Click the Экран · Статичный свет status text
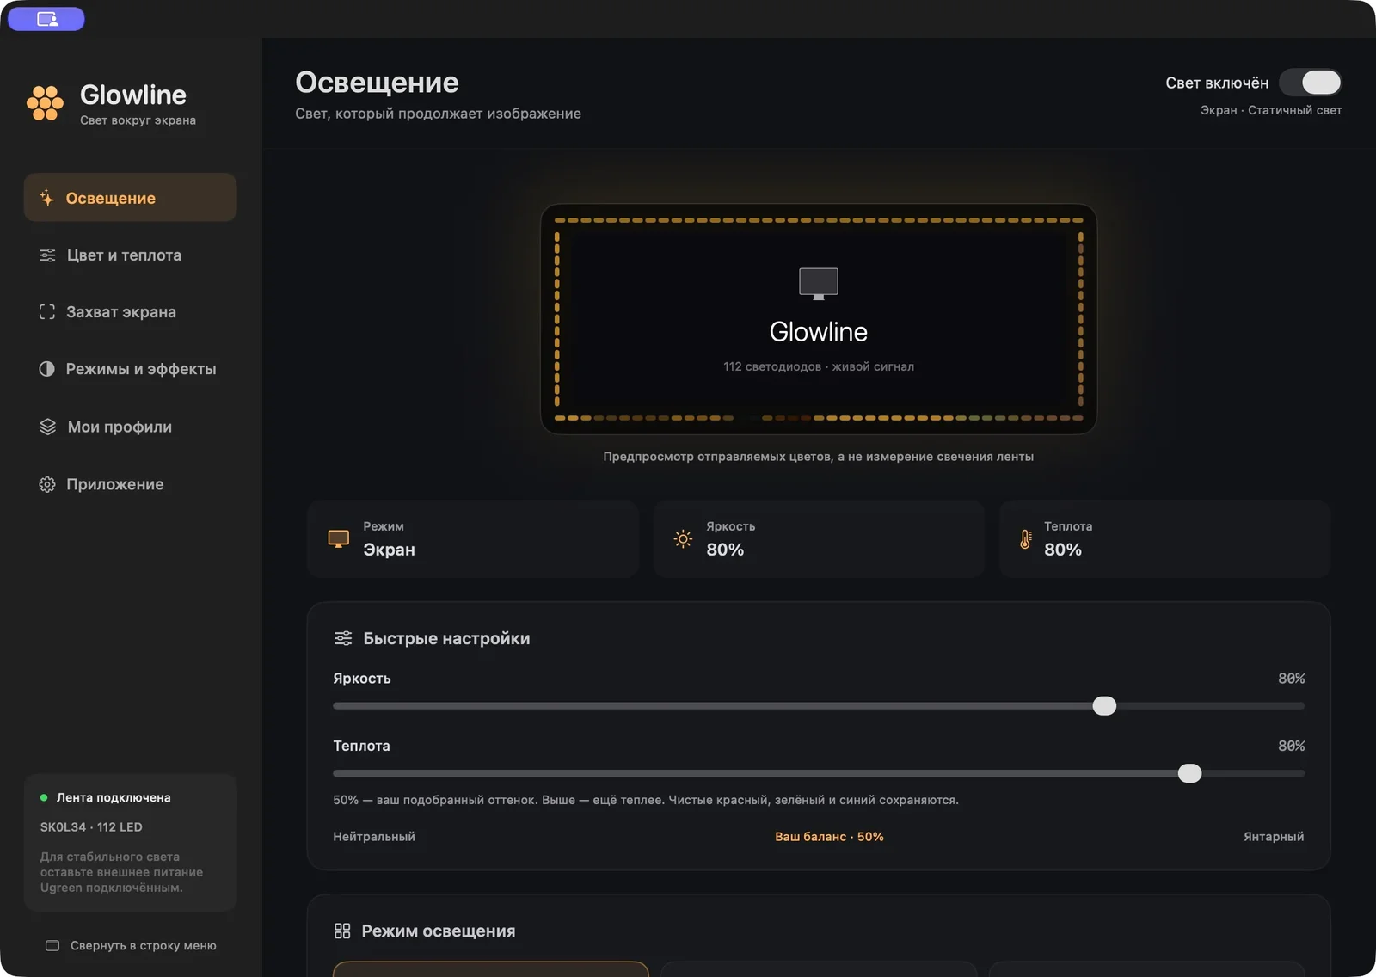The image size is (1376, 977). 1271,110
